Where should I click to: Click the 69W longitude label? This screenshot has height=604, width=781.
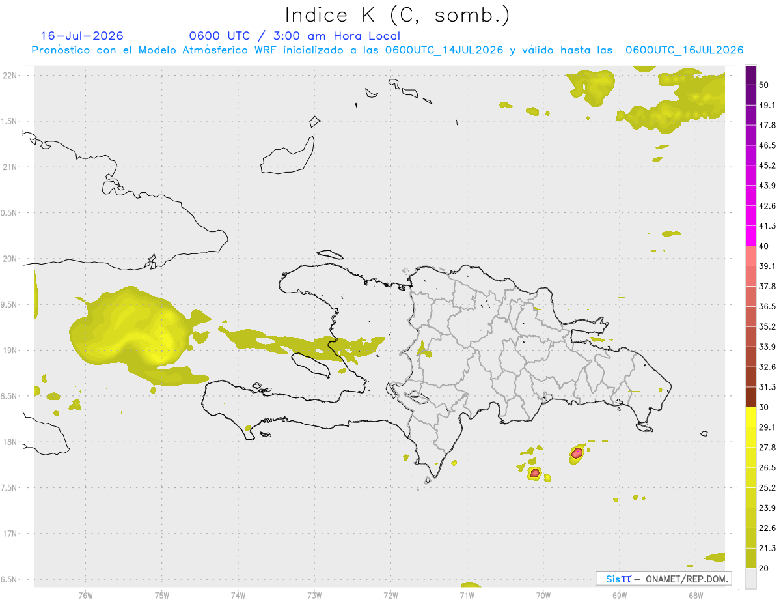[x=620, y=595]
